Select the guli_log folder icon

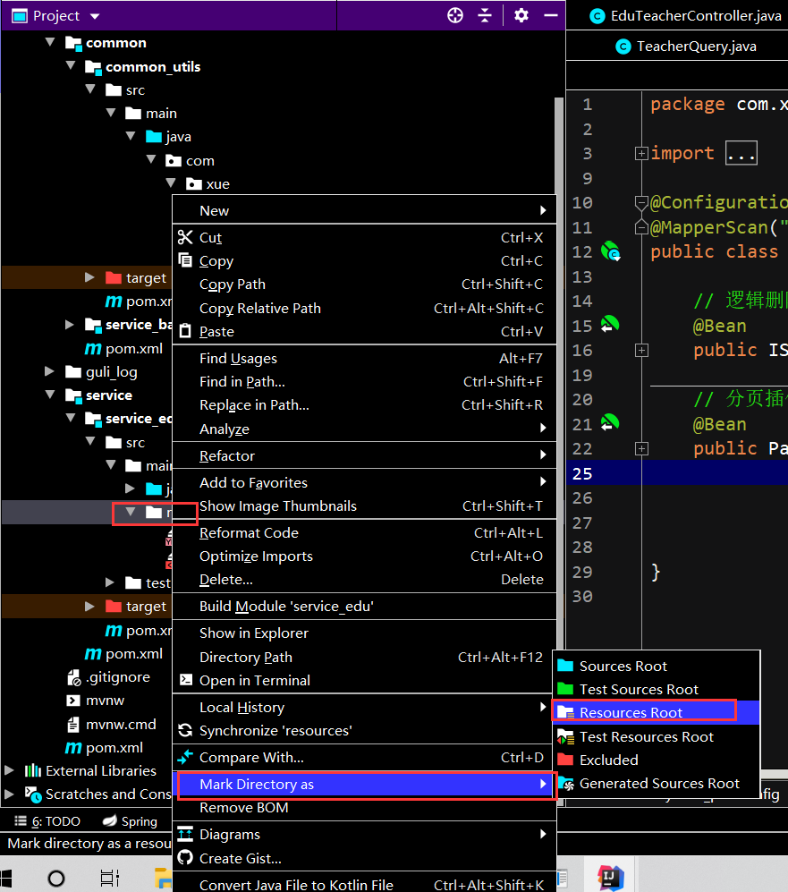tap(73, 372)
